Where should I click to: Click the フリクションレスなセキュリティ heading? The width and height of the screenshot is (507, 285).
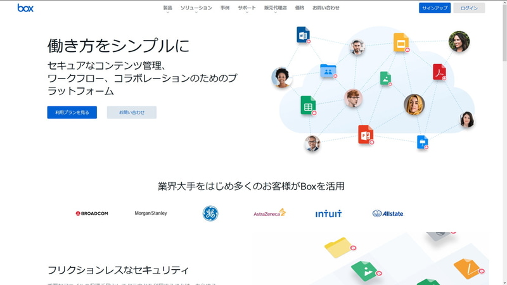119,270
